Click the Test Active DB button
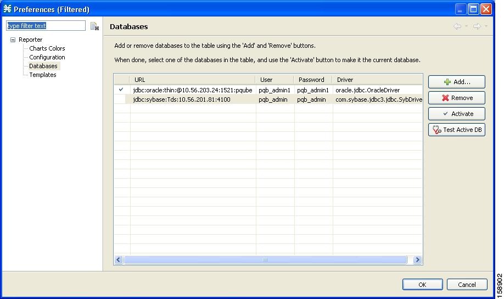504x299 pixels. click(456, 130)
